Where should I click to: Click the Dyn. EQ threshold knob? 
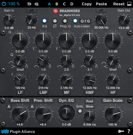(x=66, y=113)
